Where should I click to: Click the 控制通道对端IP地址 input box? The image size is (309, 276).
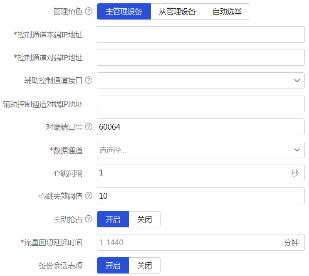point(200,58)
